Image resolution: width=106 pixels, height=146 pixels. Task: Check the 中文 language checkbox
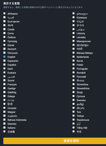pyautogui.click(x=73, y=131)
